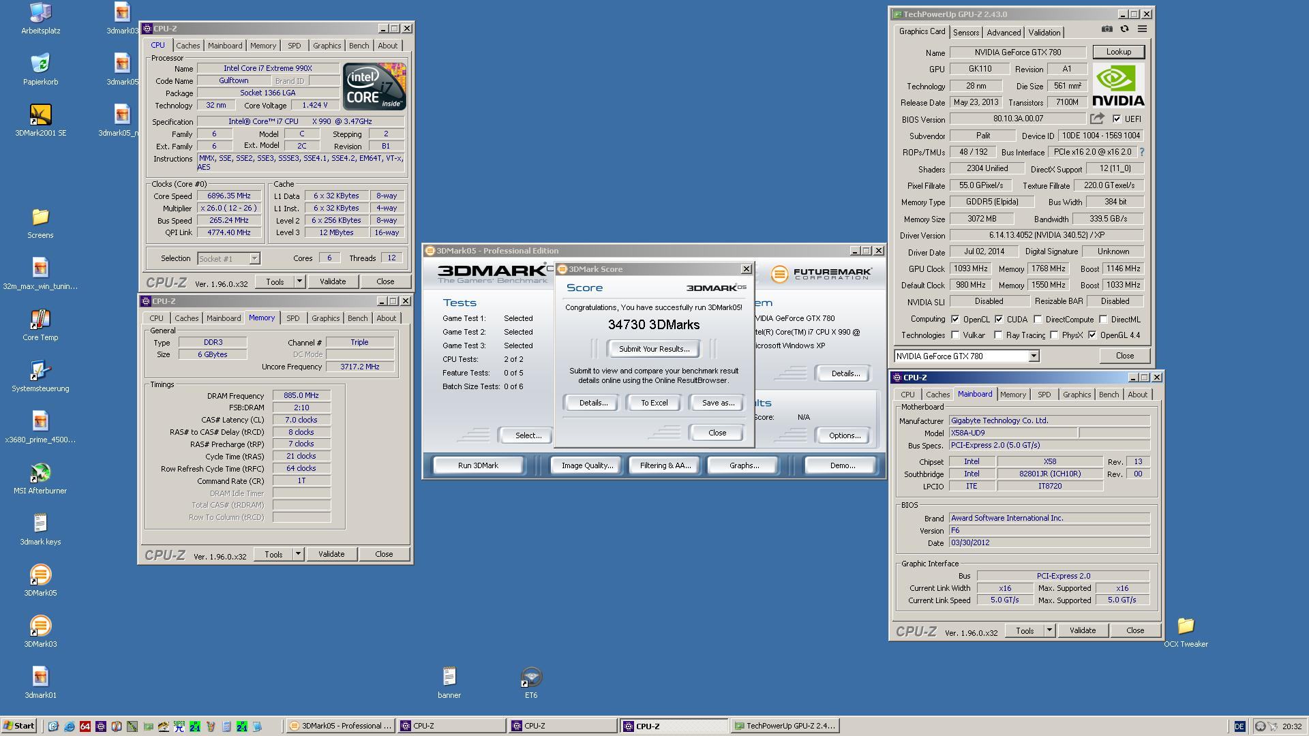Click the UEFI checkbox in GPU-Z BIOS
The height and width of the screenshot is (736, 1309).
point(1115,119)
